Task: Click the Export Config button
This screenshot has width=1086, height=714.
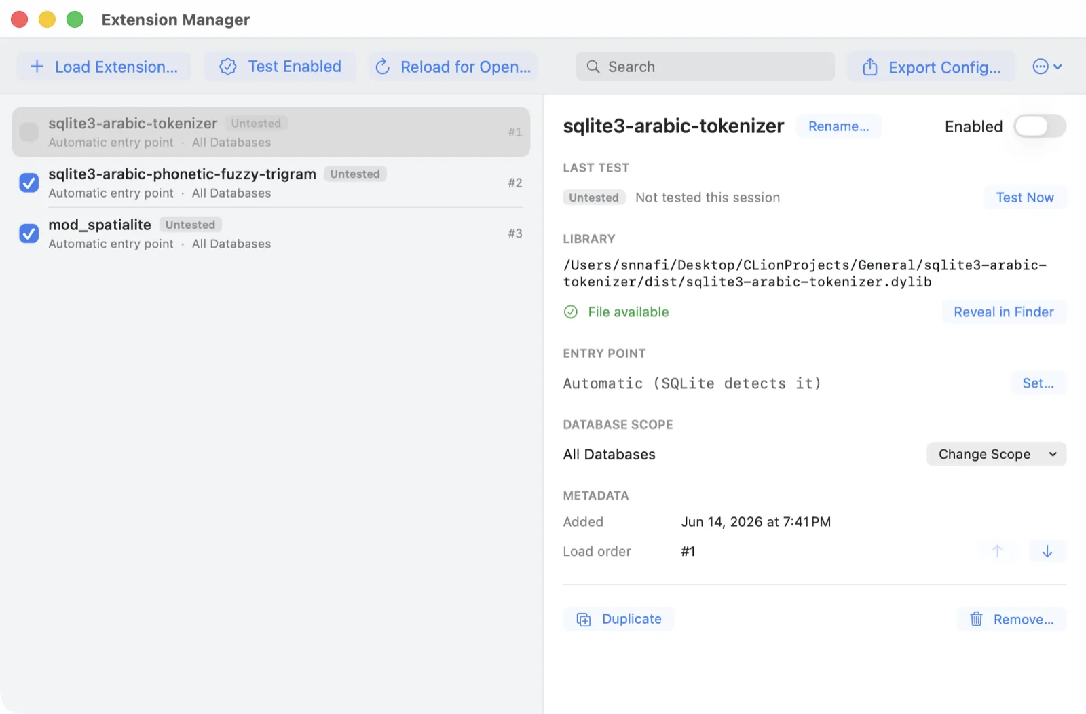Action: tap(931, 67)
